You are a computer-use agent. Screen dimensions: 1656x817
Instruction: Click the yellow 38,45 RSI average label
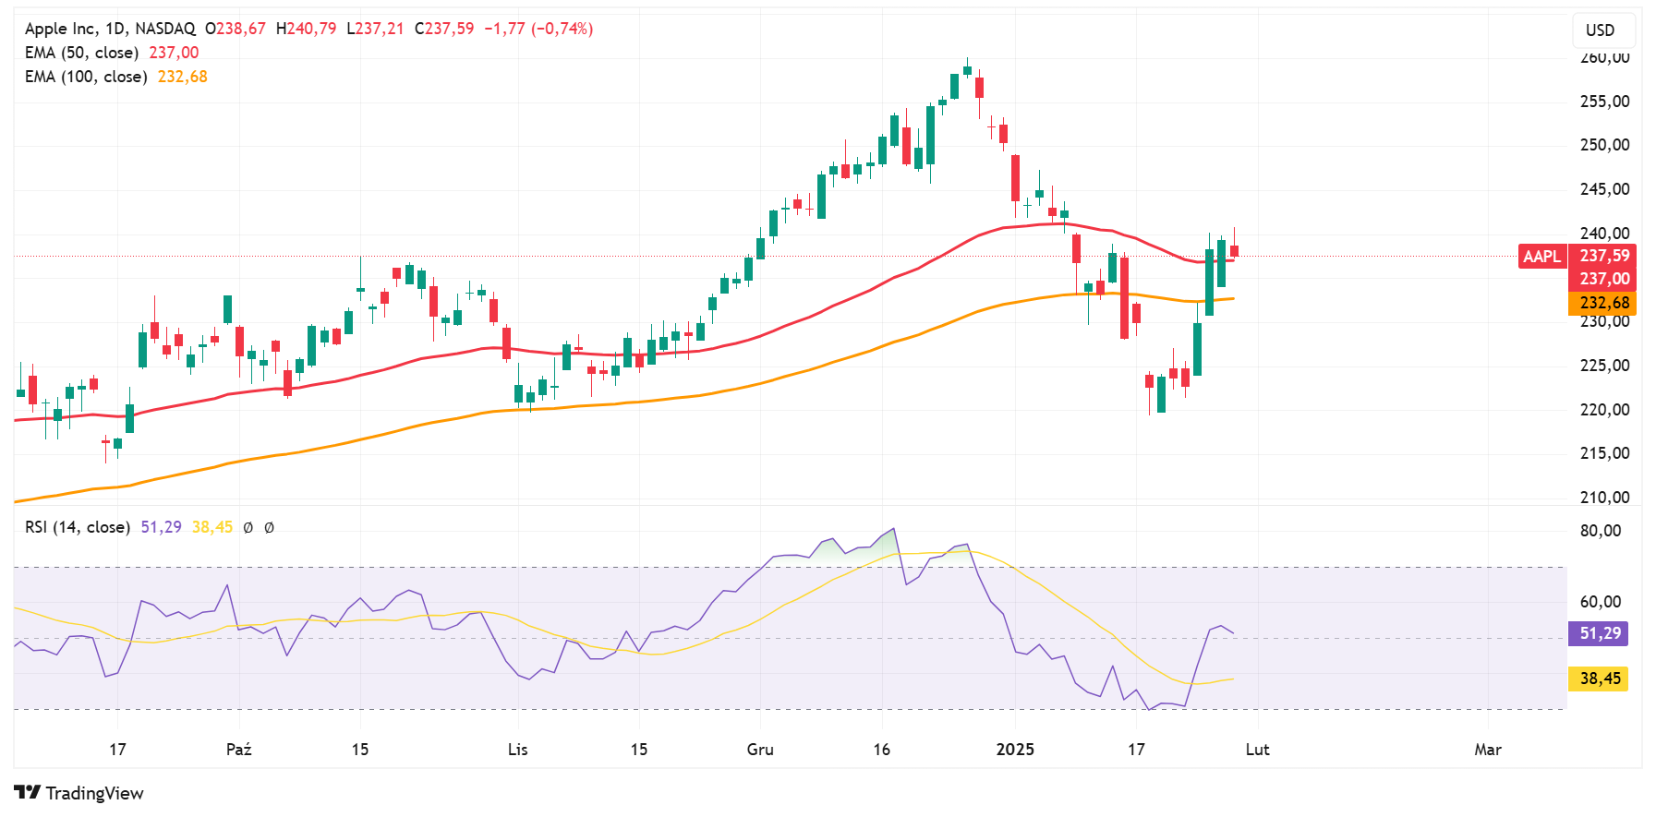click(1599, 679)
